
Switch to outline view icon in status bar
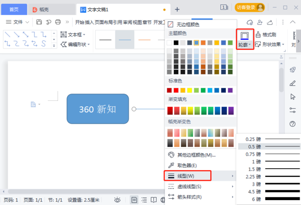point(144,200)
